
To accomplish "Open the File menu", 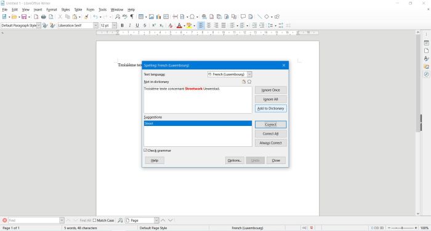I will point(5,10).
